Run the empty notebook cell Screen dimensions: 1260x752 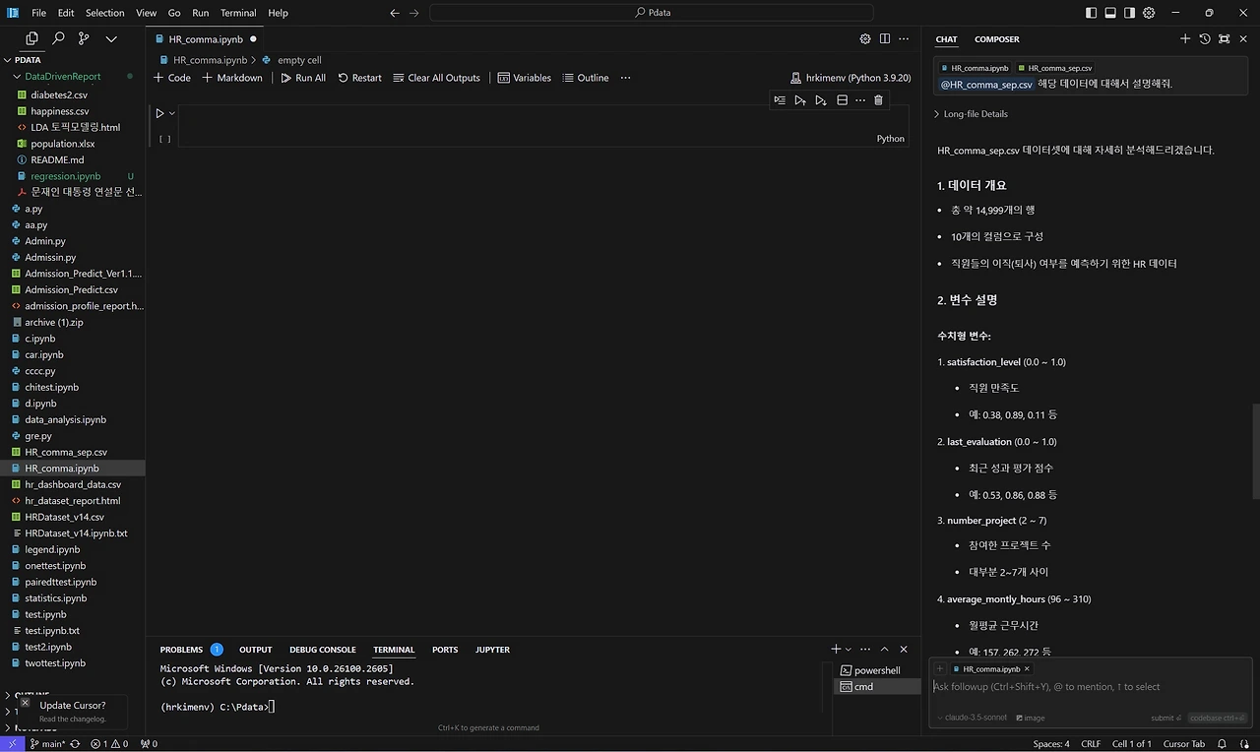(x=159, y=113)
